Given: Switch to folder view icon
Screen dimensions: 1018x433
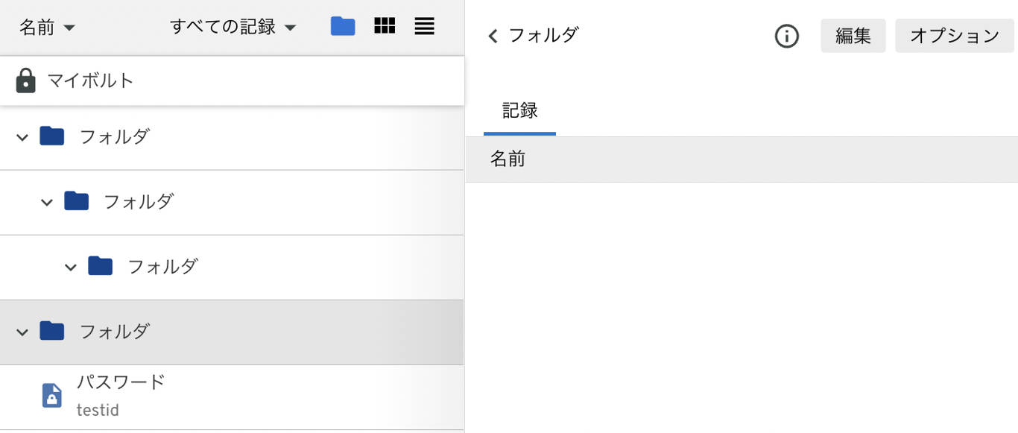Looking at the screenshot, I should (x=343, y=27).
